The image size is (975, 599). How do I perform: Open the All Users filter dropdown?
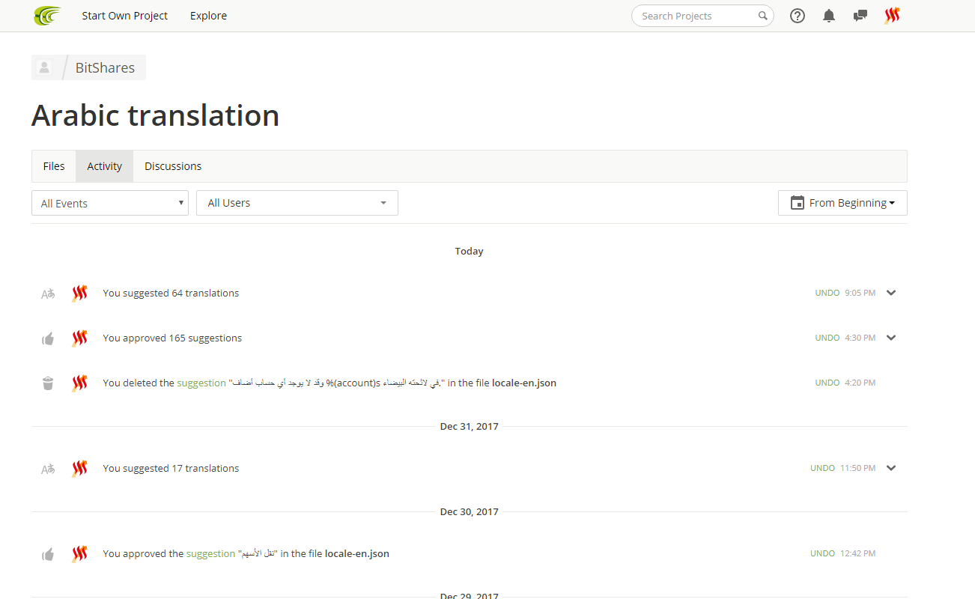tap(297, 203)
